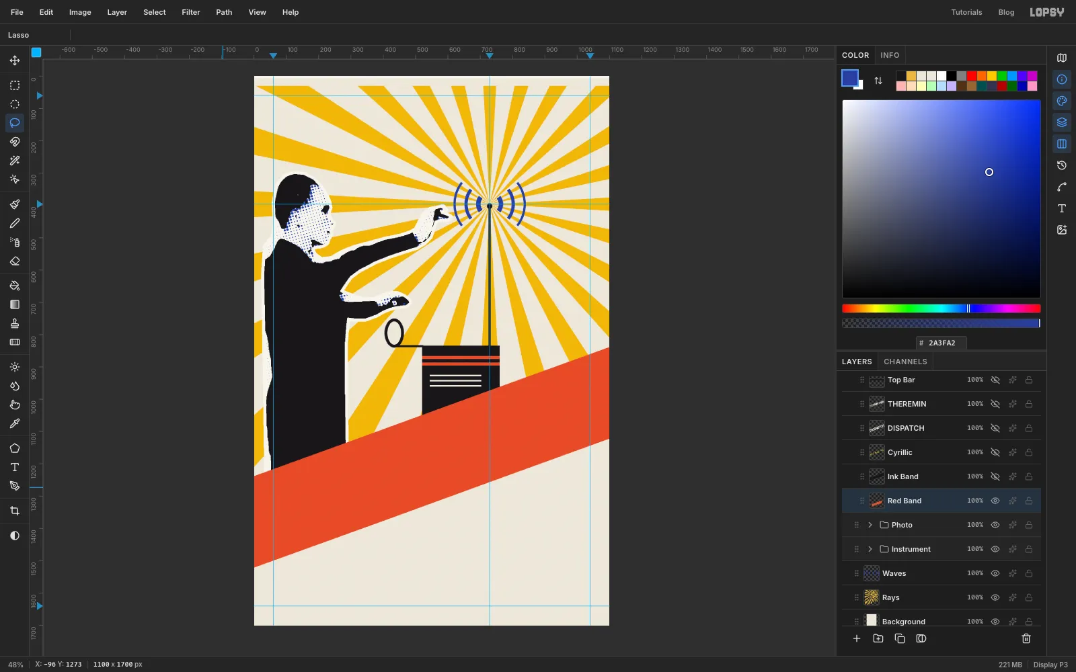The image size is (1076, 672).
Task: Open the File menu
Action: [x=17, y=12]
